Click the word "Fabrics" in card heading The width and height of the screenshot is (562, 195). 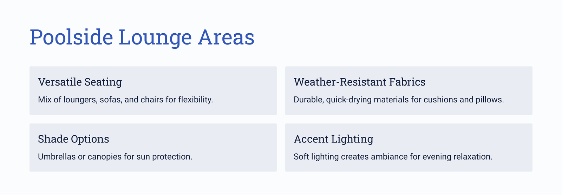click(x=407, y=82)
